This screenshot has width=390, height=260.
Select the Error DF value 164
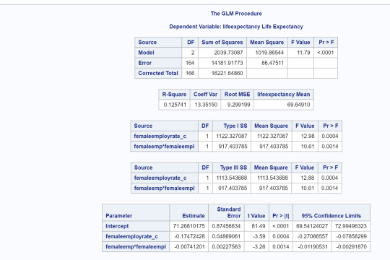[190, 63]
